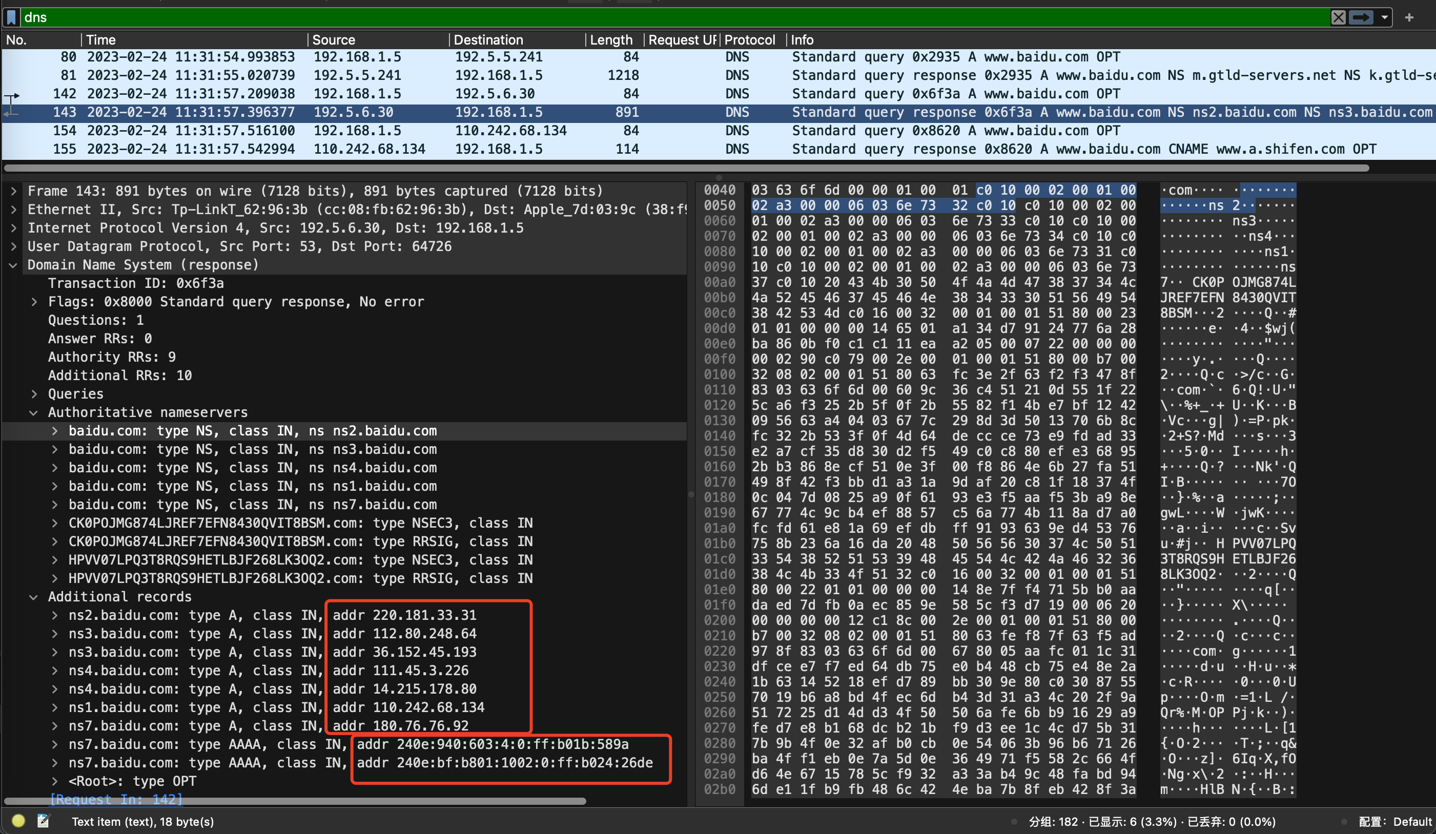Image resolution: width=1436 pixels, height=834 pixels.
Task: Select packet number 80 in the list
Action: click(x=718, y=57)
